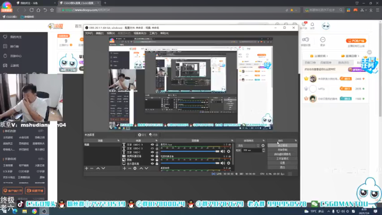Click the 开始录制 button in OBS controls

tap(282, 150)
